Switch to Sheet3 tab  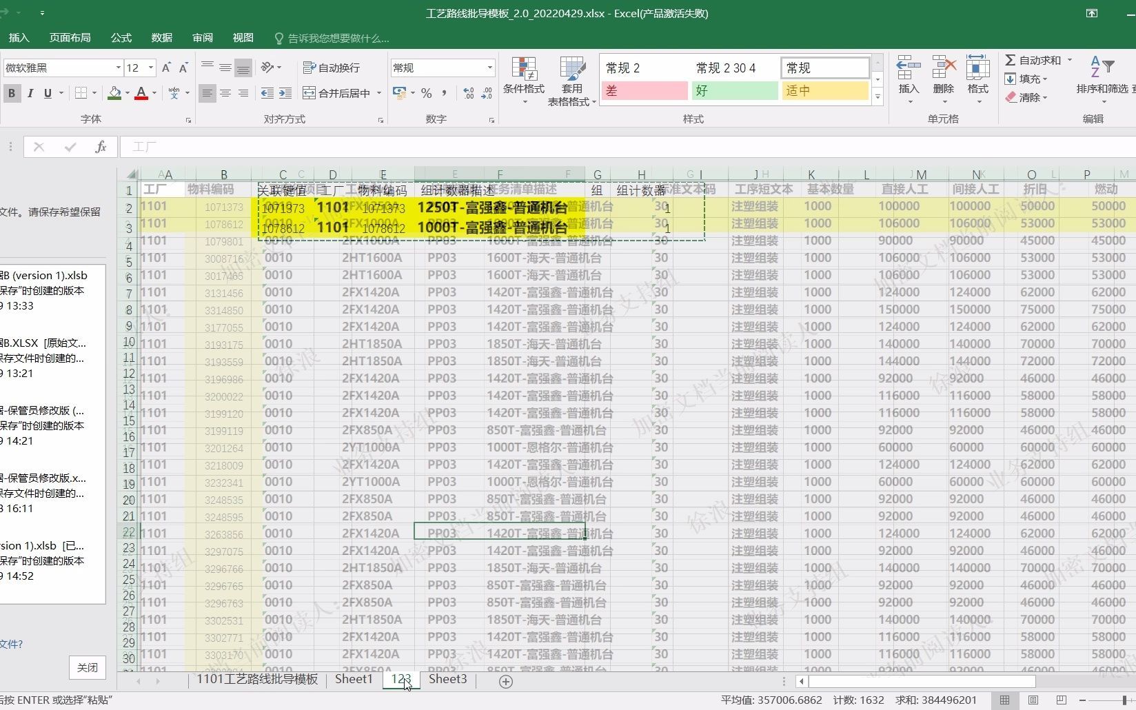click(x=448, y=679)
